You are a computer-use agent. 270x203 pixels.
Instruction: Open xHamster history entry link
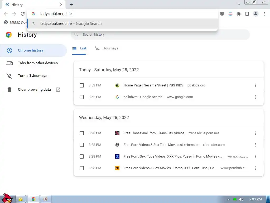[161, 145]
